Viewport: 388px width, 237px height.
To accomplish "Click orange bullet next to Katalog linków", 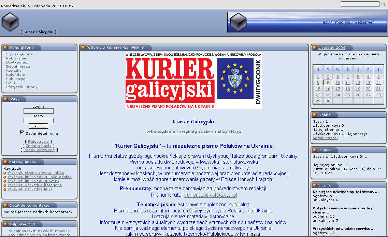I will (5, 162).
